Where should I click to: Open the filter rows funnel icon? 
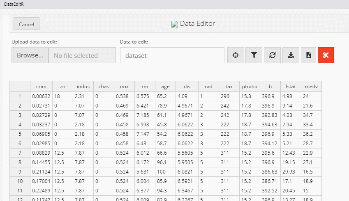[254, 55]
